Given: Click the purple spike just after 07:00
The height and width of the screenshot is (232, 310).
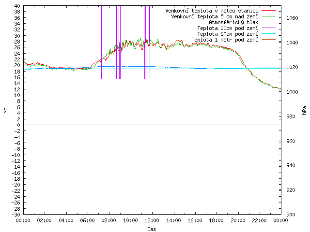Looking at the screenshot, I should 101,42.
